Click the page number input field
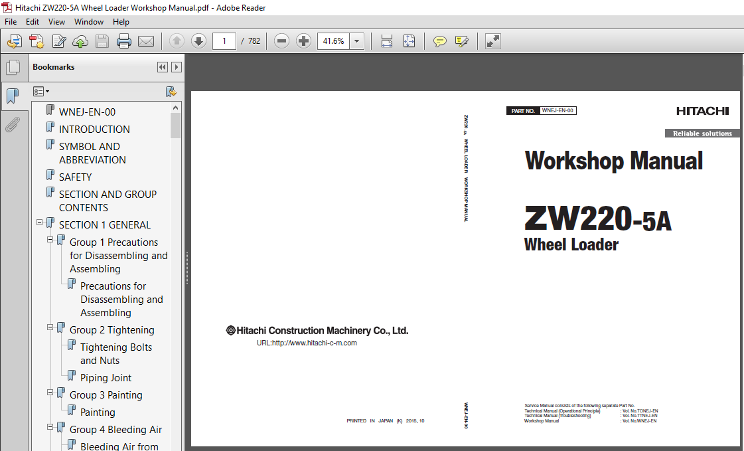This screenshot has width=744, height=451. [224, 41]
